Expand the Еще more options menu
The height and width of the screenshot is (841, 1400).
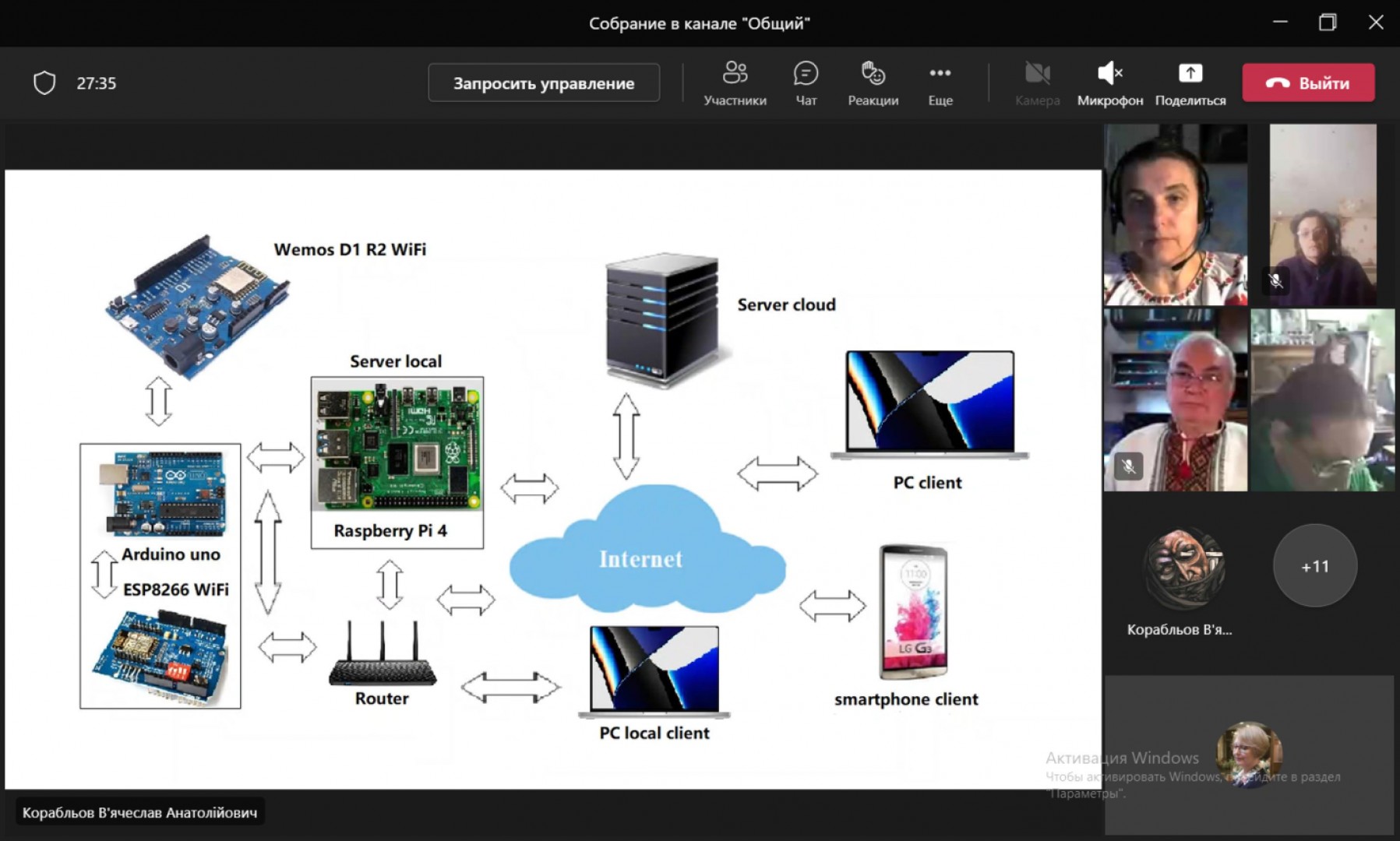coord(940,83)
